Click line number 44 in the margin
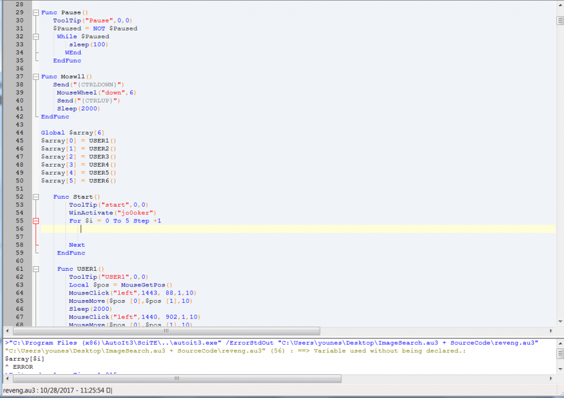Screen dimensions: 564x398 pyautogui.click(x=19, y=133)
